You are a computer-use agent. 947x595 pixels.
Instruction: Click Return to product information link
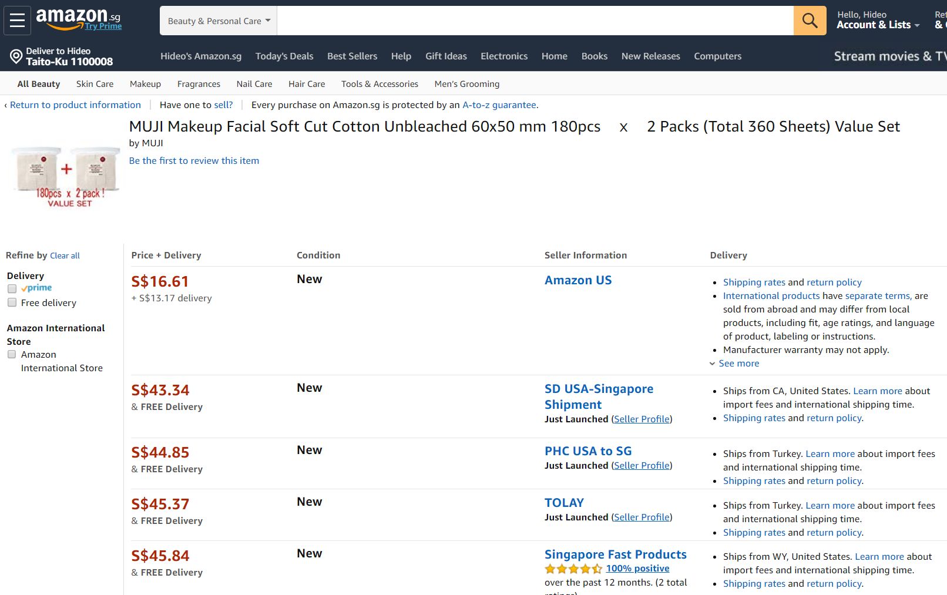click(x=75, y=105)
